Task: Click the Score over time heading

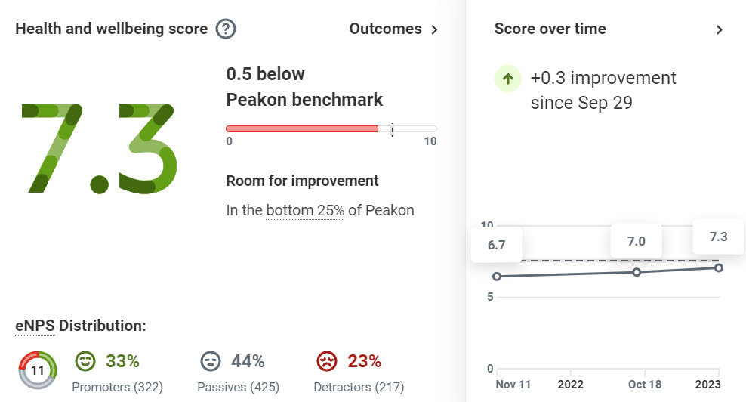Action: point(550,29)
